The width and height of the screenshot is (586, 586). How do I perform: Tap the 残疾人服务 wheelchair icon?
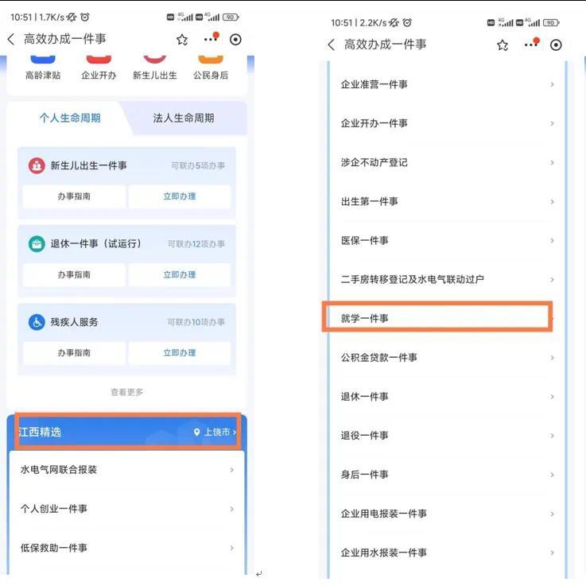click(x=37, y=322)
